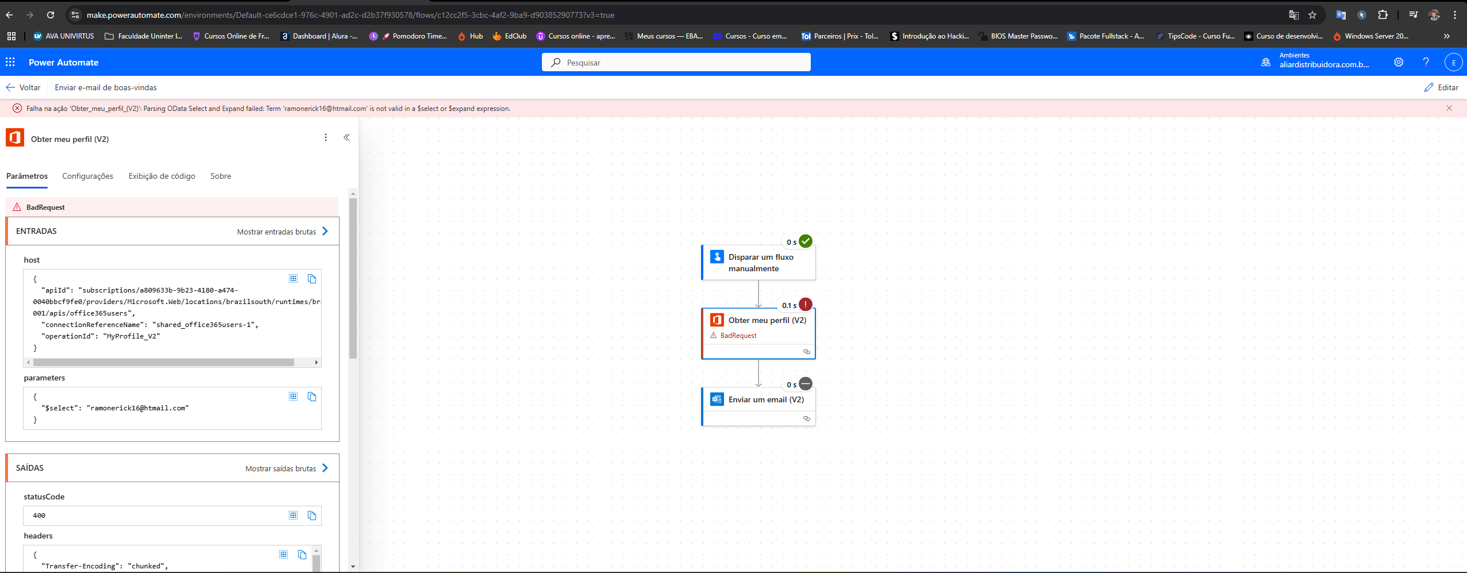Go back with the Voltar arrow
The height and width of the screenshot is (573, 1467).
pos(23,87)
